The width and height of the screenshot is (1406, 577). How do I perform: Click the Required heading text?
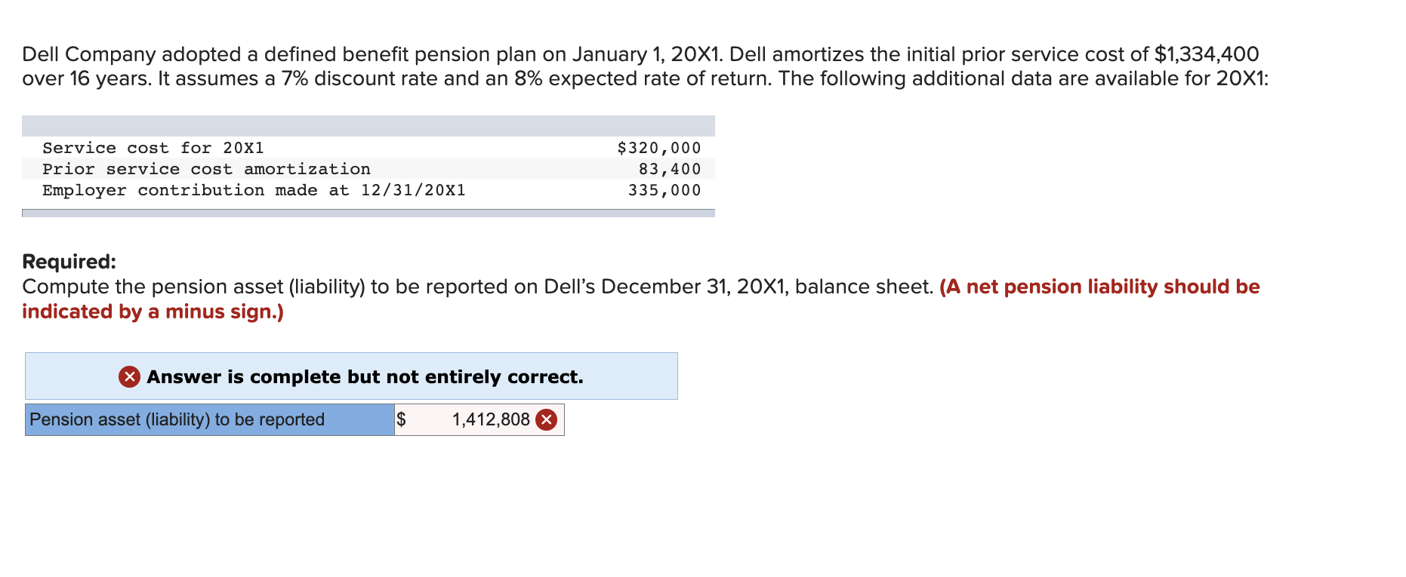[x=69, y=262]
